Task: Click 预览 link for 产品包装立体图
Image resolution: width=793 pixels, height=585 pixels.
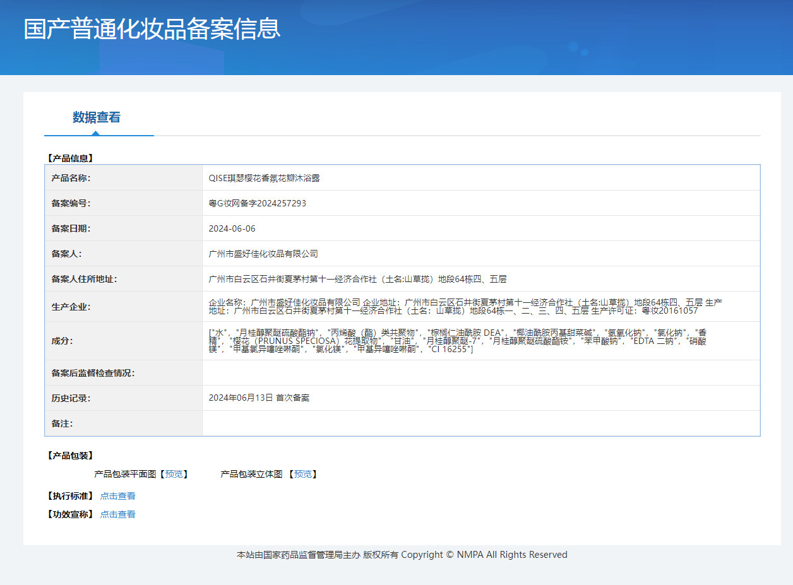Action: [x=302, y=474]
